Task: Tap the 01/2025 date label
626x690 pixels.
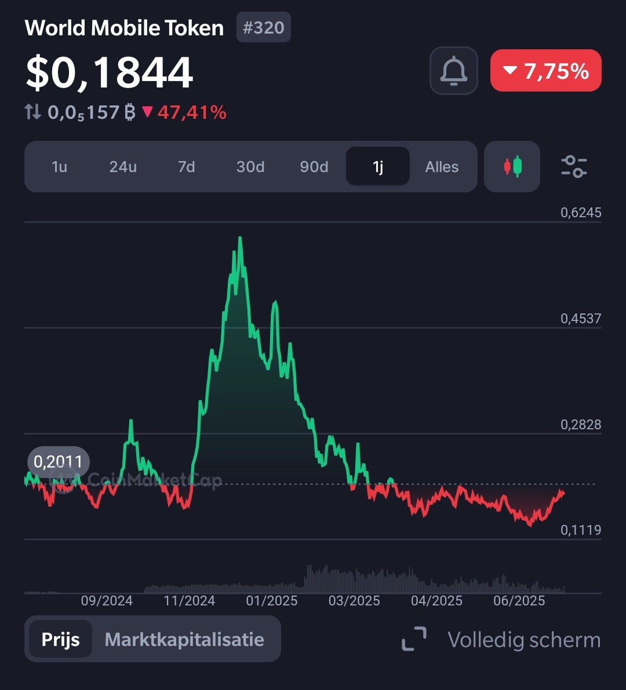Action: (x=272, y=601)
